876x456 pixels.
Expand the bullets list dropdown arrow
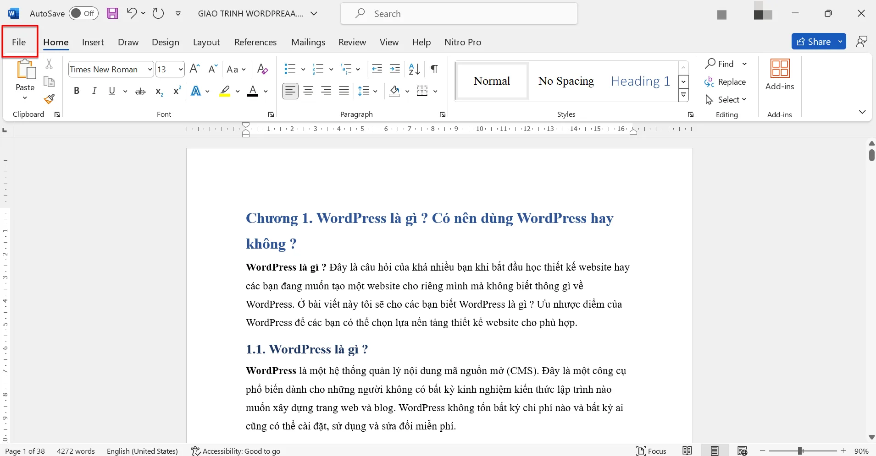pyautogui.click(x=303, y=69)
